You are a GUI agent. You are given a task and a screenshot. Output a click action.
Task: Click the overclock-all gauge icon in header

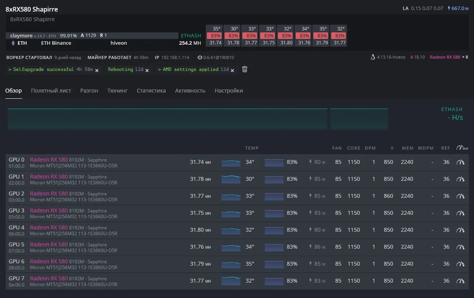click(462, 148)
